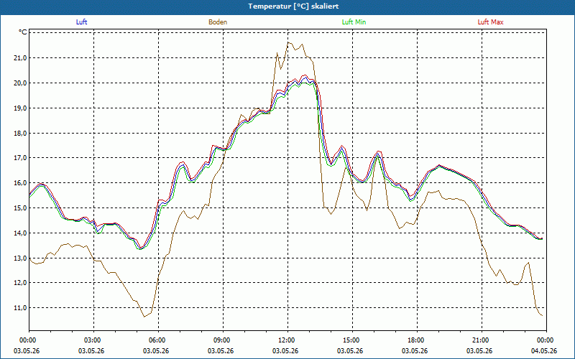Click the 11,0 y-axis value
The image size is (575, 359).
[21, 308]
